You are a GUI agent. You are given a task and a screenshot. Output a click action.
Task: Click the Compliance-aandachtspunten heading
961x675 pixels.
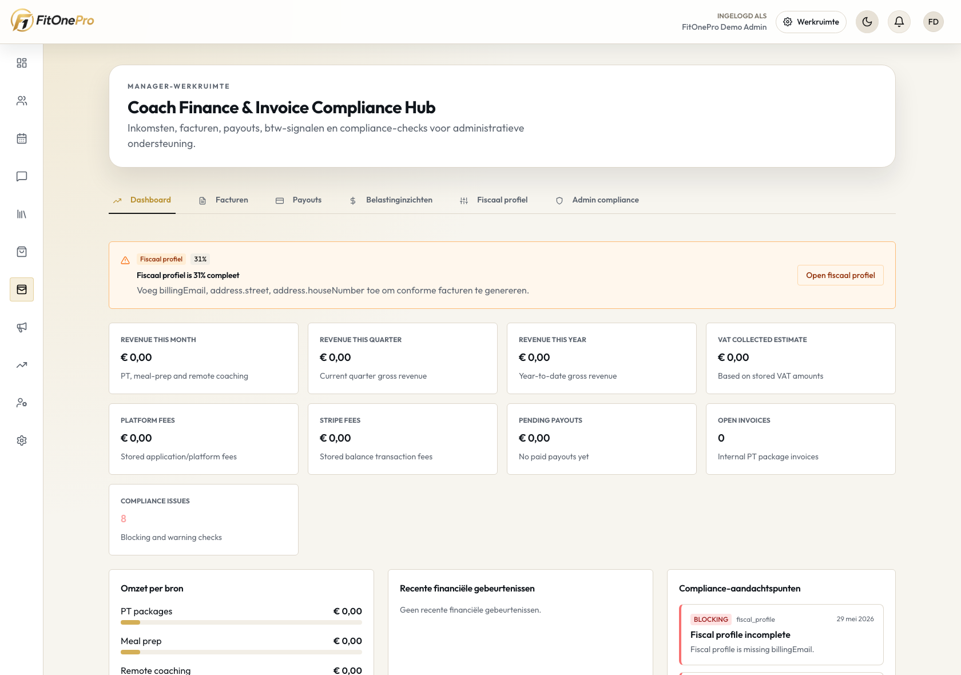740,589
